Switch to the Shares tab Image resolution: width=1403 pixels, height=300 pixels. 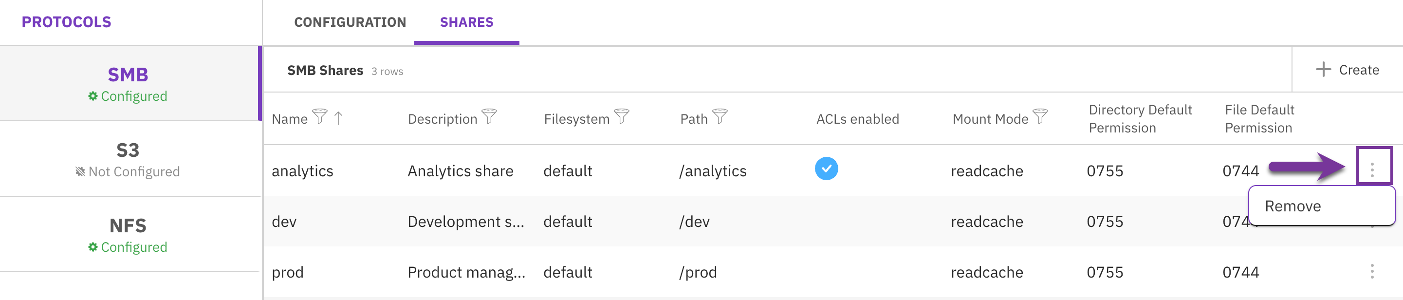coord(466,22)
